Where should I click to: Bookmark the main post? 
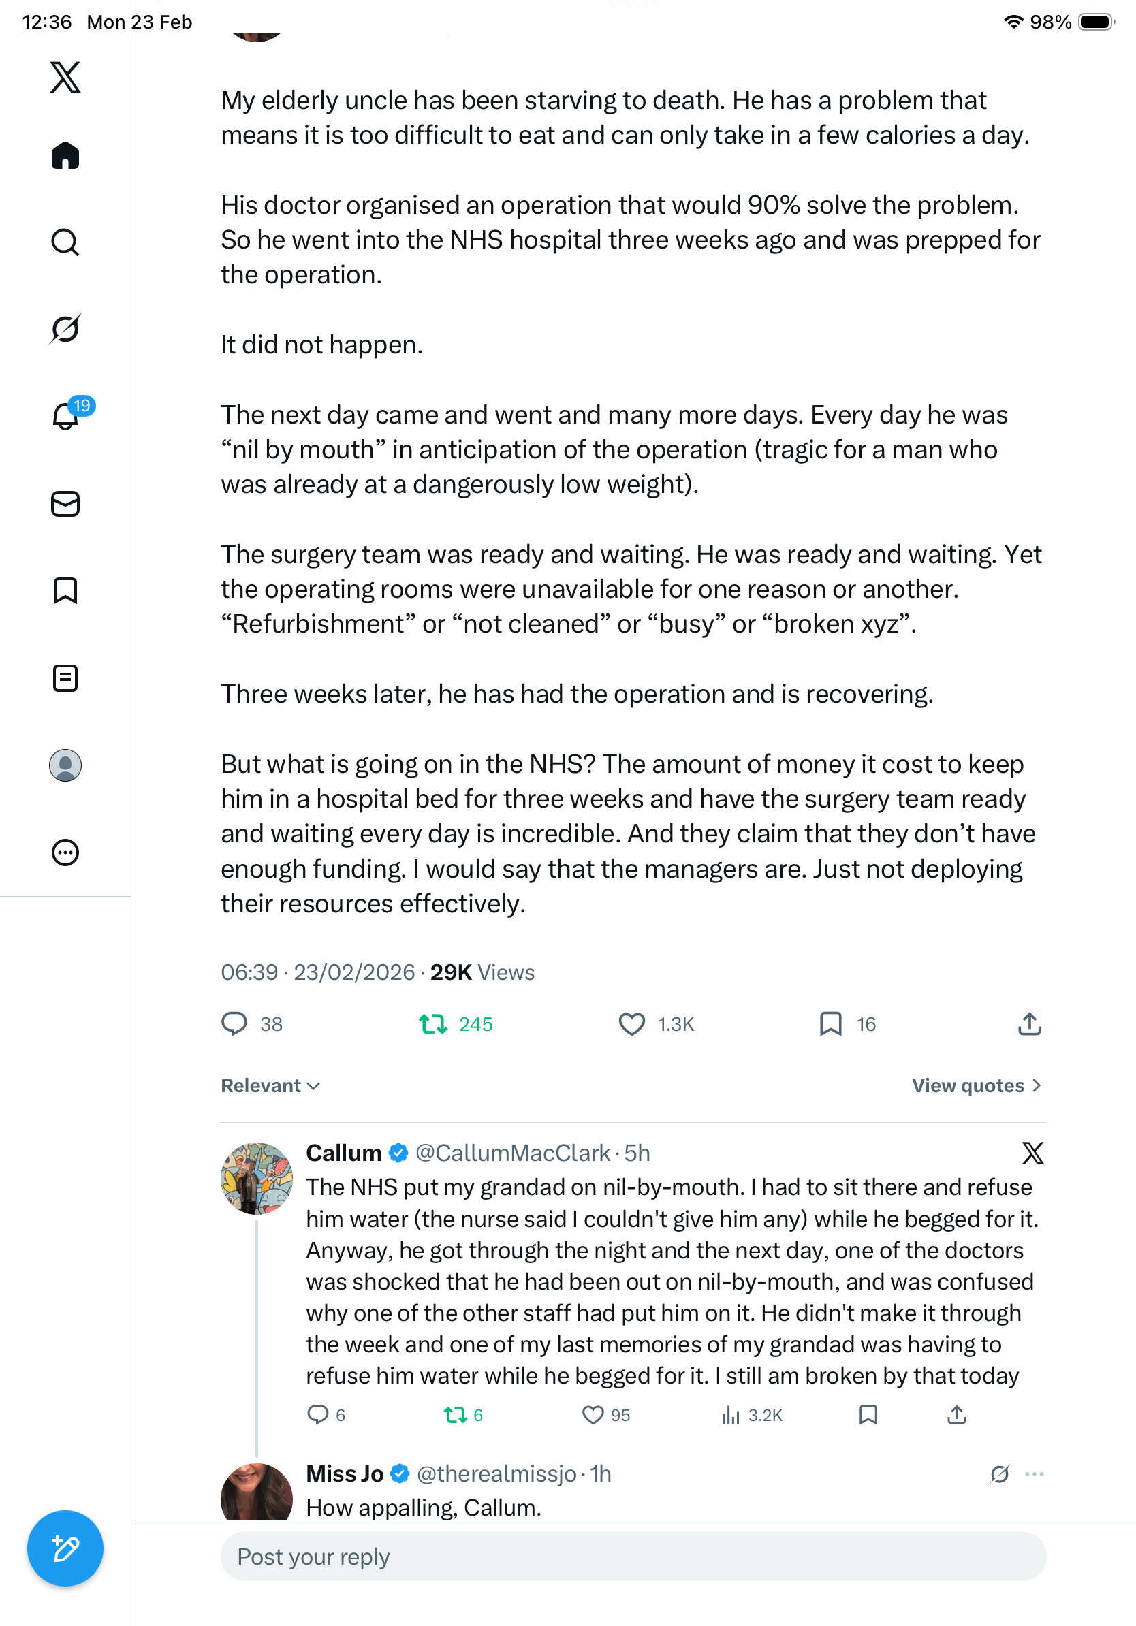[830, 1024]
